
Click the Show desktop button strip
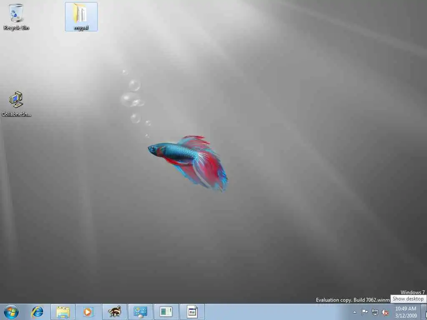(424, 312)
